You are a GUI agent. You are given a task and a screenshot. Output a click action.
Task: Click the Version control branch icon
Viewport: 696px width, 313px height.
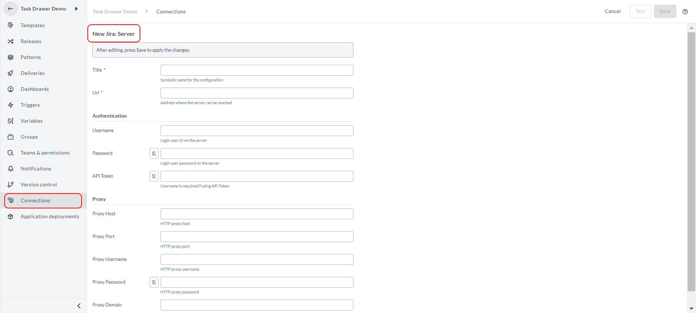click(x=11, y=185)
